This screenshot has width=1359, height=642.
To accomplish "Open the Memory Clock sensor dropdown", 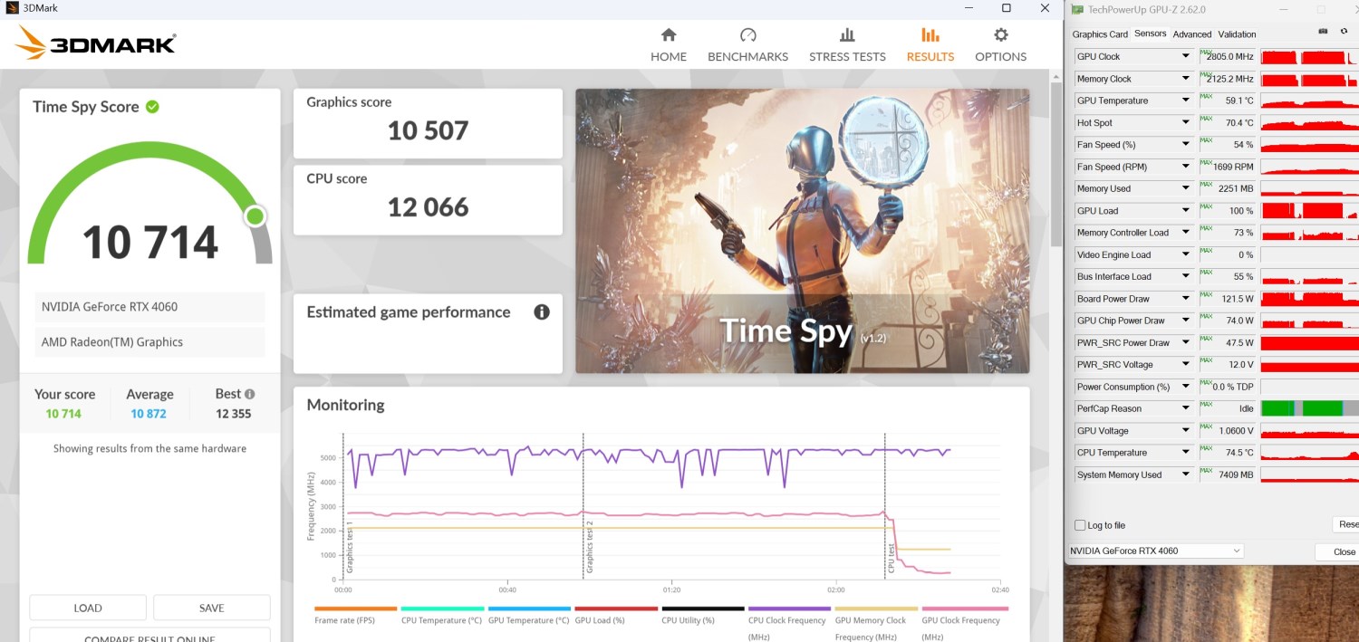I will tap(1185, 79).
